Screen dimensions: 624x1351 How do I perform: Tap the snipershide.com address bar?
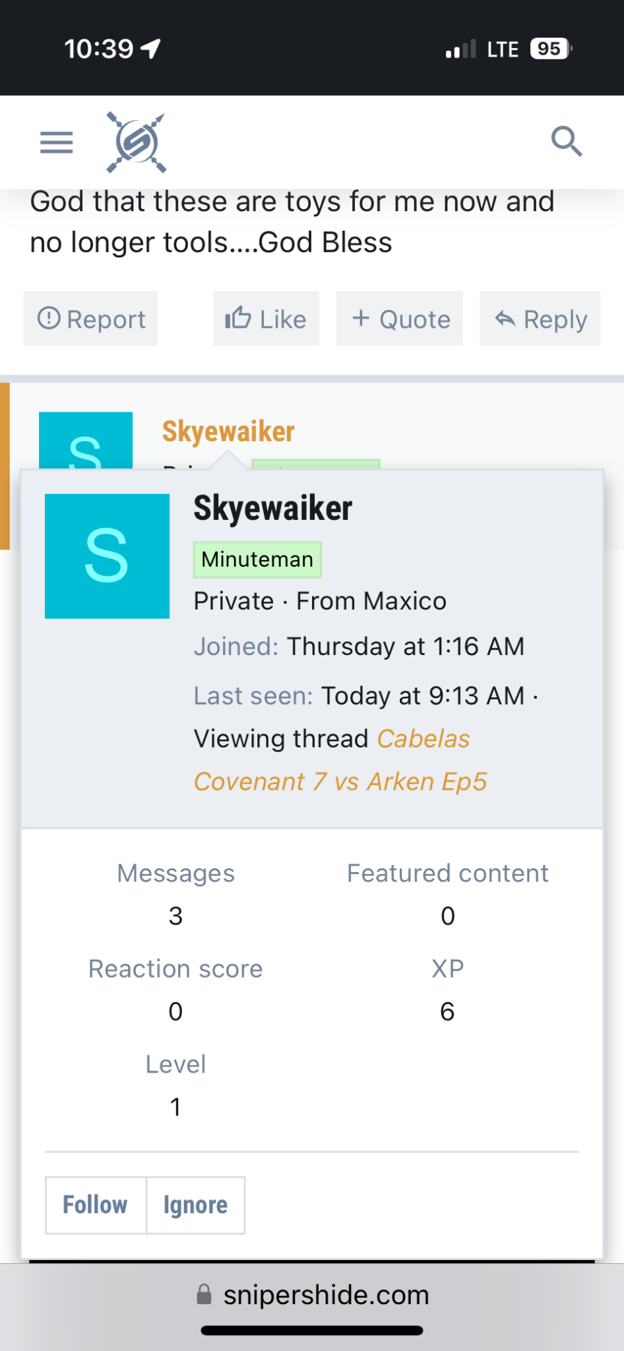tap(312, 1295)
